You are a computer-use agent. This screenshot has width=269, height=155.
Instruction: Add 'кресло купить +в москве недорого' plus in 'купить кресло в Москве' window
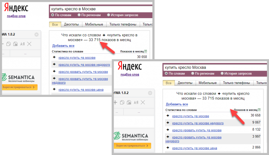pyautogui.click(x=54, y=64)
